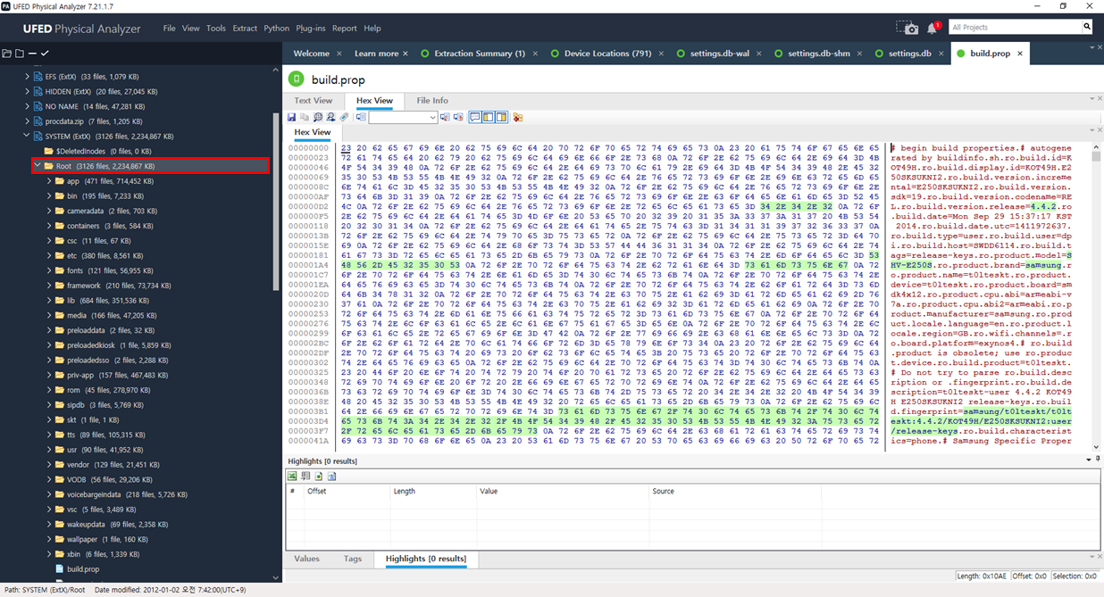Image resolution: width=1104 pixels, height=597 pixels.
Task: Close the build.prop tab
Action: pos(1019,54)
